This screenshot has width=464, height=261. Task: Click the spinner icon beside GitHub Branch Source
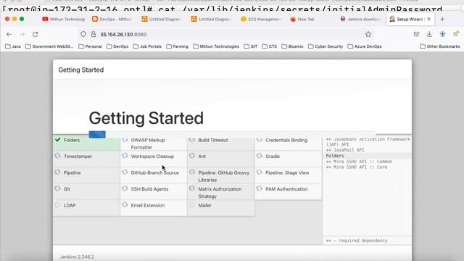click(125, 173)
